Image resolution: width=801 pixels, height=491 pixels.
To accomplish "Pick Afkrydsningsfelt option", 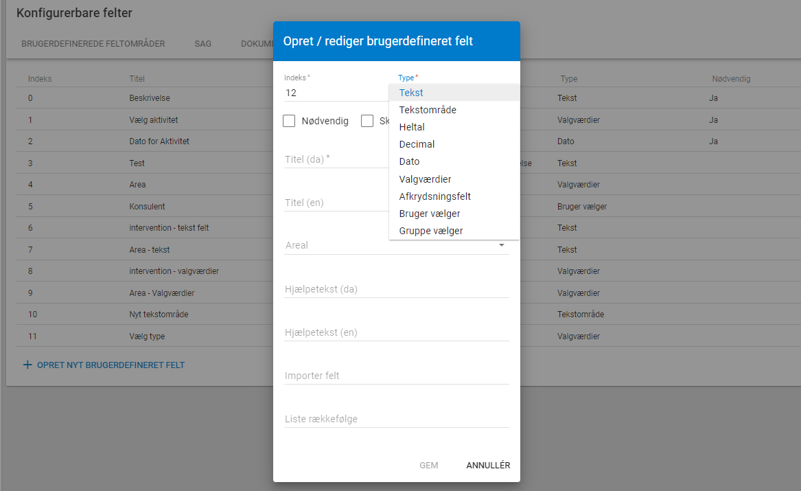I will (x=454, y=196).
